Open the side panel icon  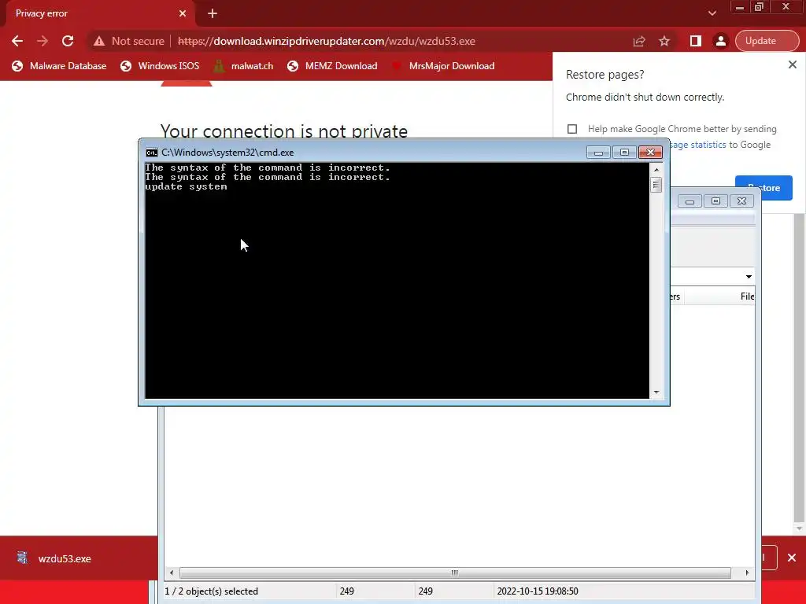coord(696,41)
